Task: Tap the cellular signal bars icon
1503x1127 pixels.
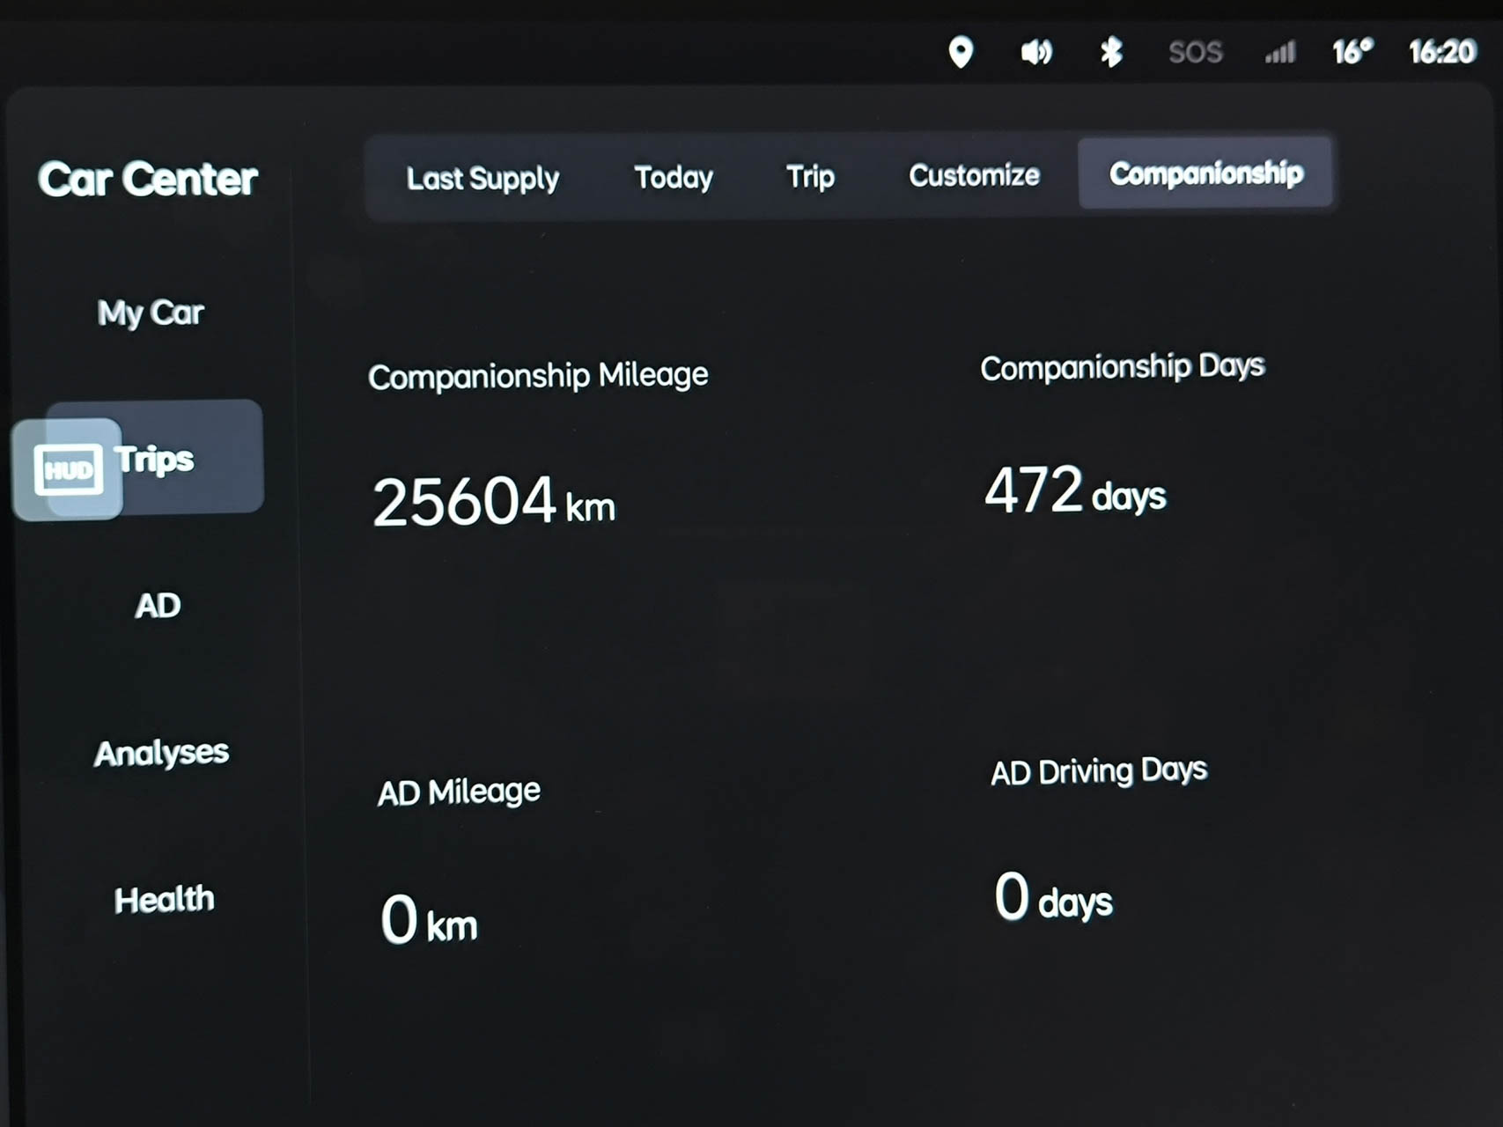Action: (x=1280, y=52)
